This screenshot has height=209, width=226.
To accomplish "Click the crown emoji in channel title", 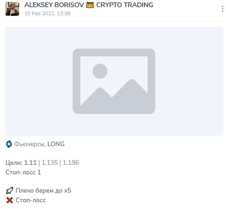I will pyautogui.click(x=90, y=5).
